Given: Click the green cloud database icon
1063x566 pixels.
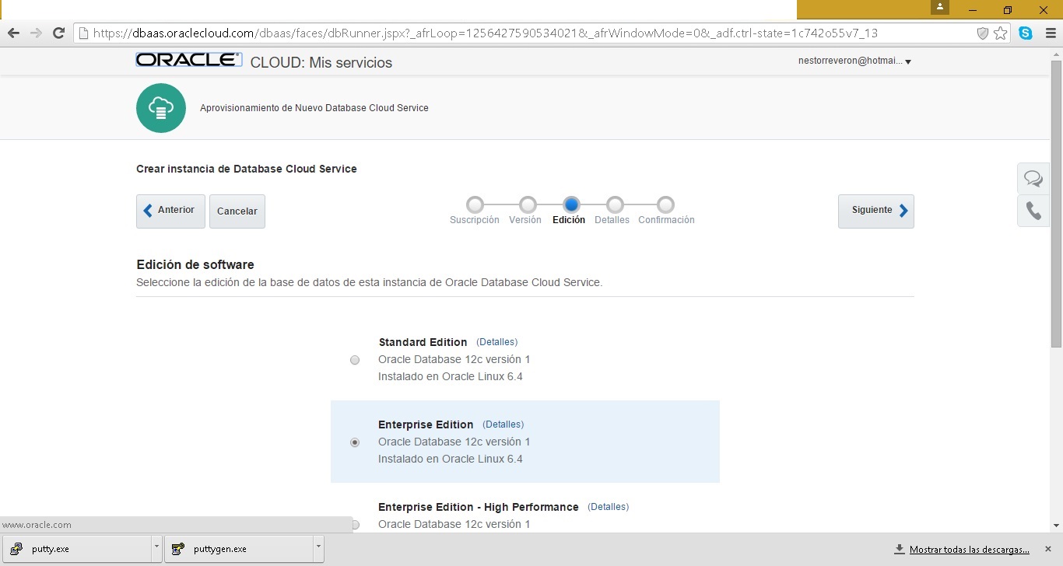Looking at the screenshot, I should pyautogui.click(x=161, y=108).
